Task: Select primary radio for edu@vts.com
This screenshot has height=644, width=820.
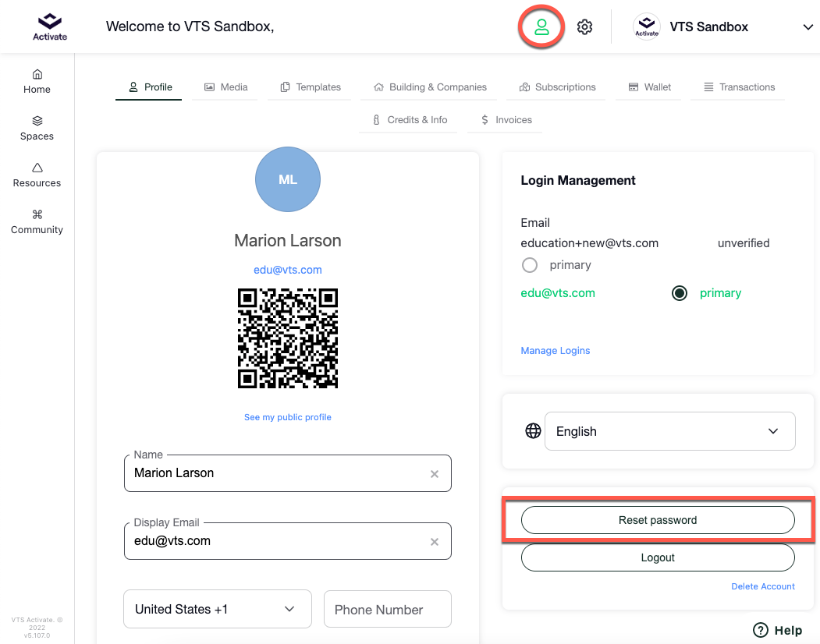Action: pyautogui.click(x=680, y=293)
